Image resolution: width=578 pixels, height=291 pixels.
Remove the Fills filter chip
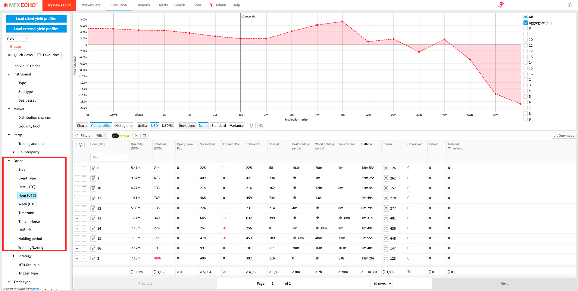[105, 136]
